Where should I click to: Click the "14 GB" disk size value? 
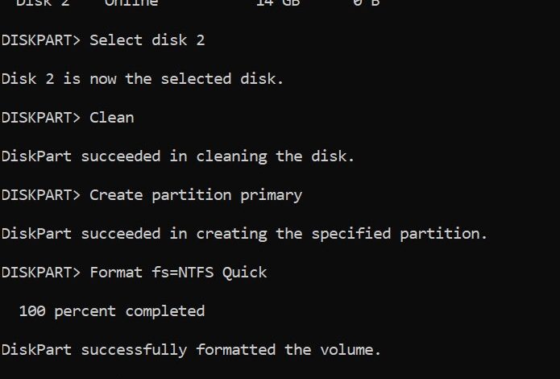[x=271, y=2]
